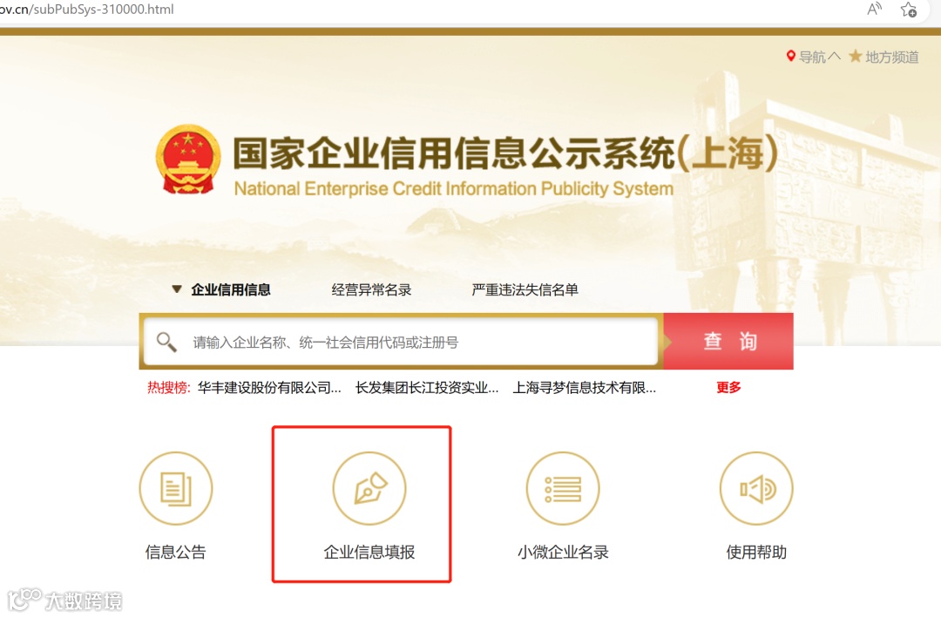
Task: Click the red location pin next to 导航
Action: tap(791, 57)
